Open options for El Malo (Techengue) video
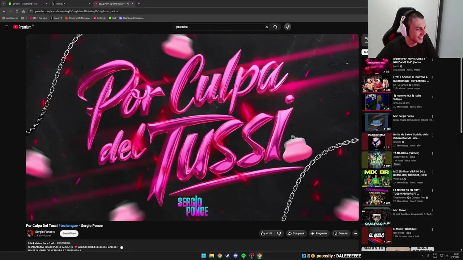Screen dimensions: 463x260 433,229
